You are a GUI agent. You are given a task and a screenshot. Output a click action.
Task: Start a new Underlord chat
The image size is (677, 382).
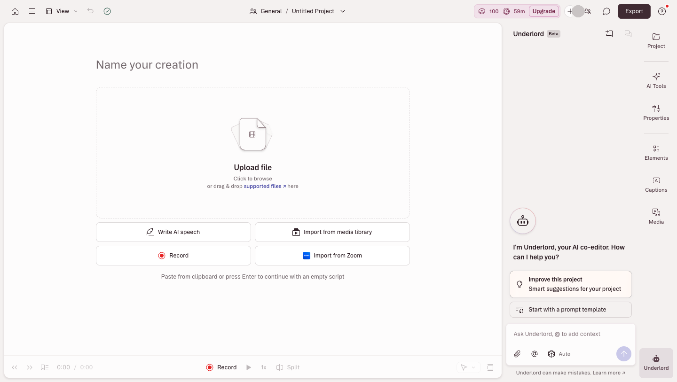coord(609,34)
